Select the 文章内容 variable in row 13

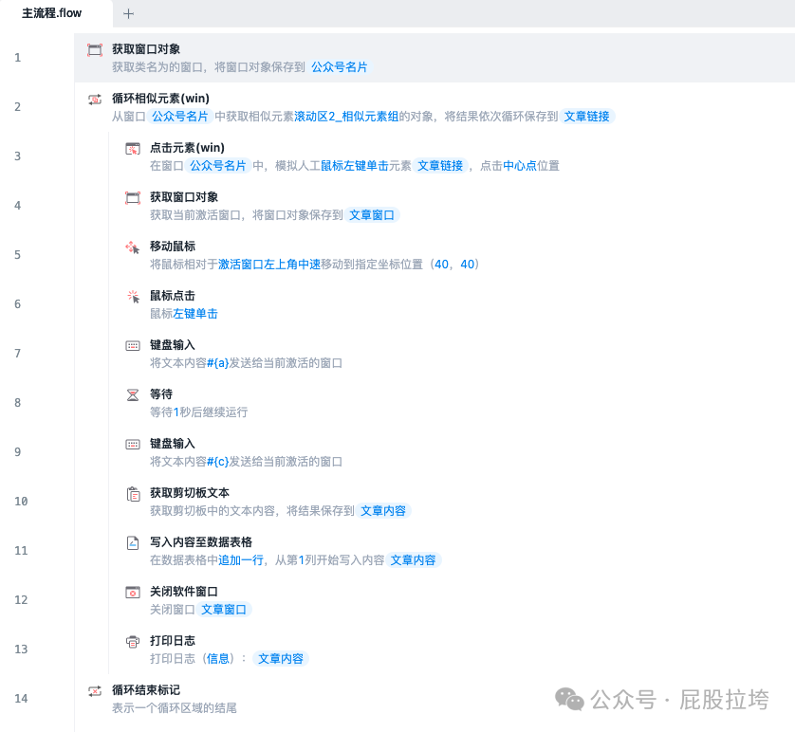coord(281,659)
